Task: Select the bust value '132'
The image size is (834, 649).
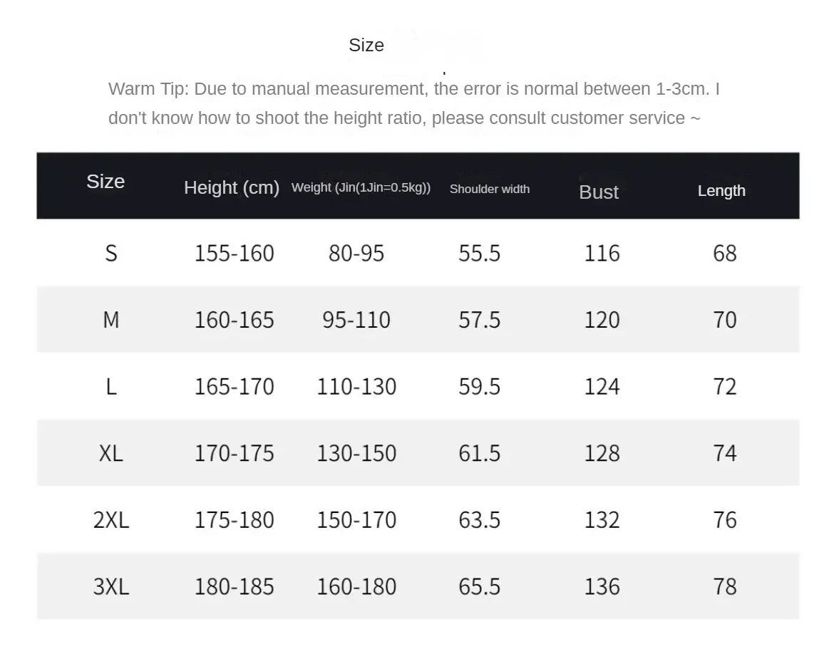Action: 602,520
